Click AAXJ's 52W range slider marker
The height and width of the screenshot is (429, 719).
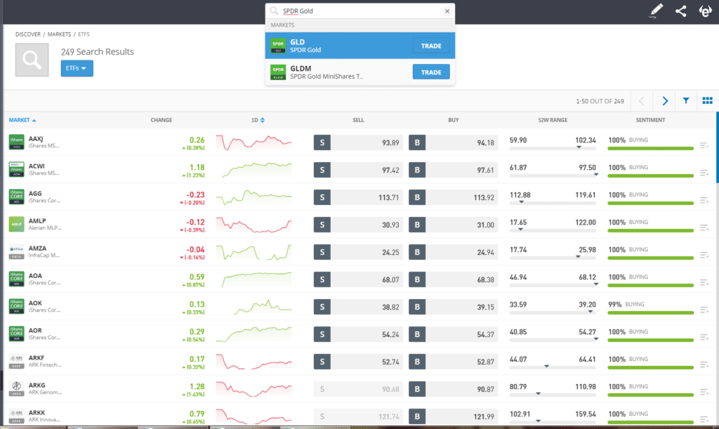(x=579, y=147)
